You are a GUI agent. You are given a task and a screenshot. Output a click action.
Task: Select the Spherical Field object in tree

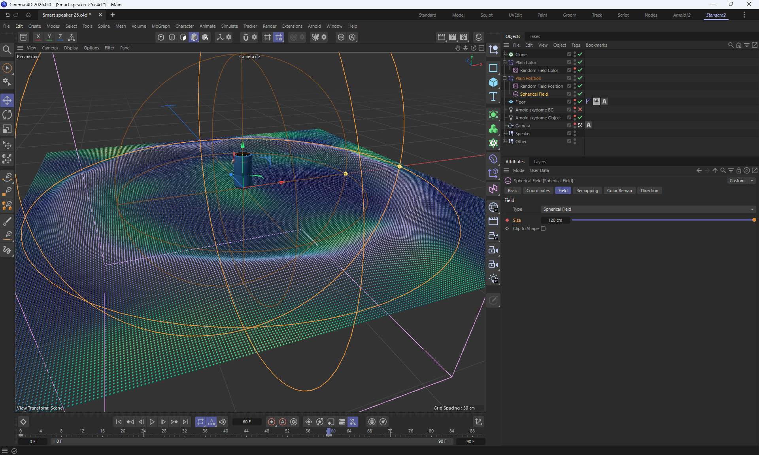click(534, 94)
